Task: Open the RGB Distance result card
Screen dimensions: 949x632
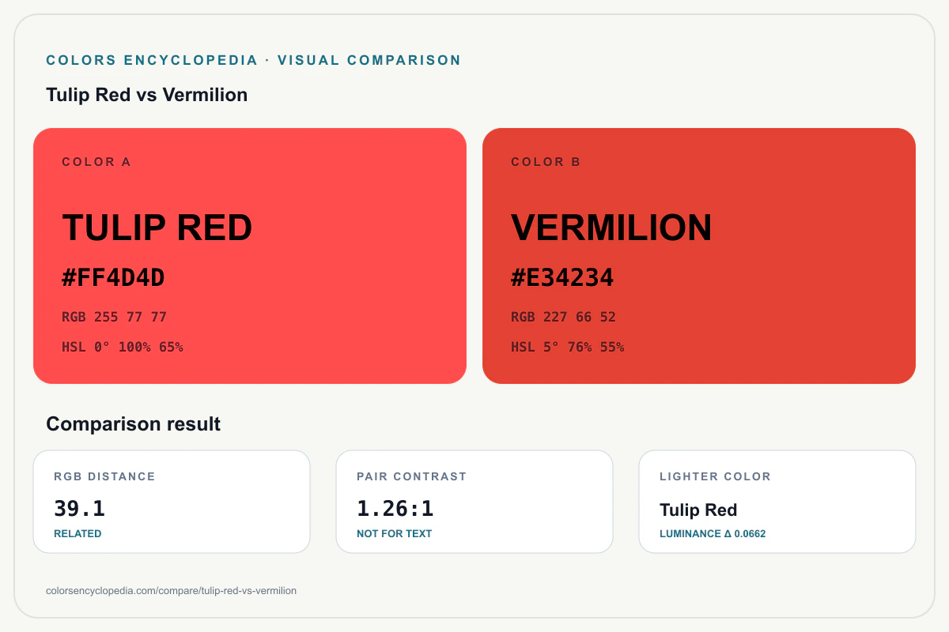Action: pos(172,502)
